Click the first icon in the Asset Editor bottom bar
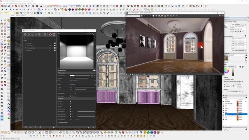 26,127
